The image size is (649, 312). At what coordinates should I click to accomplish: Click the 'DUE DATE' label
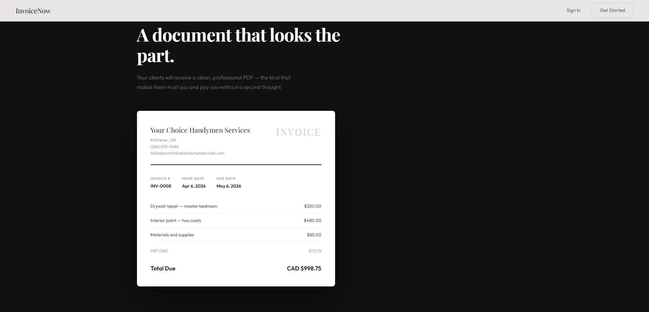click(226, 179)
